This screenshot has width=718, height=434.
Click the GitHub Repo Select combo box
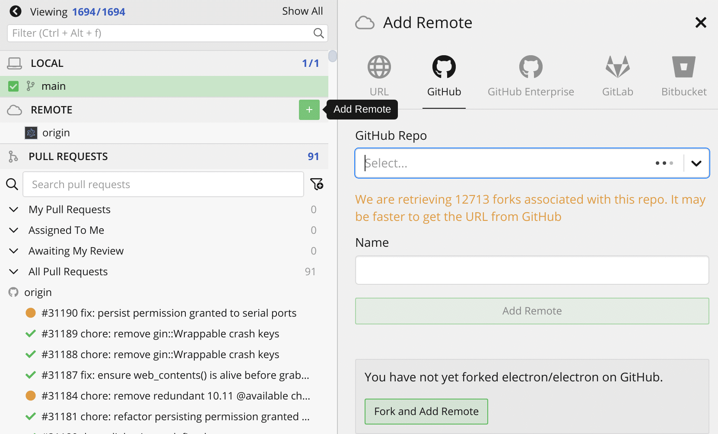click(x=532, y=163)
